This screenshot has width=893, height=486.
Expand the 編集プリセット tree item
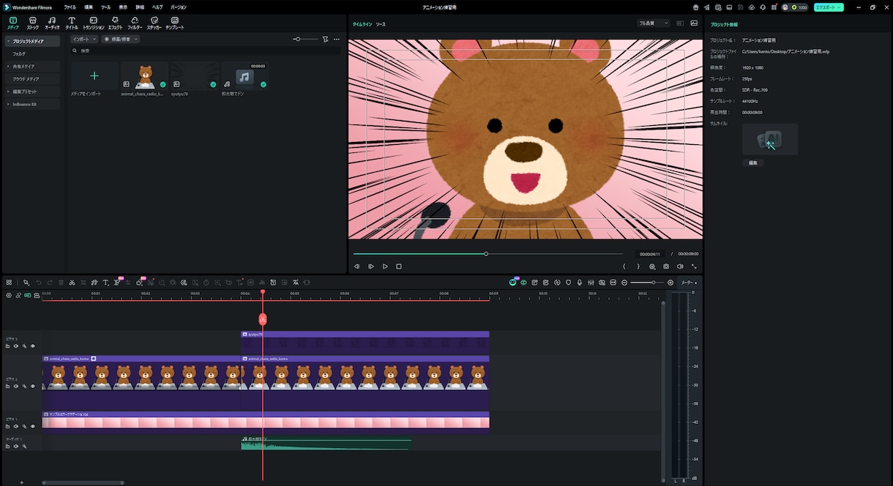tap(7, 91)
